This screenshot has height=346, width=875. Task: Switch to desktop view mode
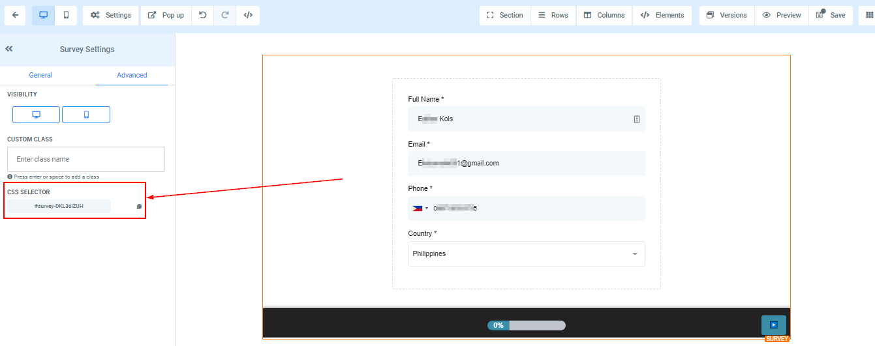43,15
